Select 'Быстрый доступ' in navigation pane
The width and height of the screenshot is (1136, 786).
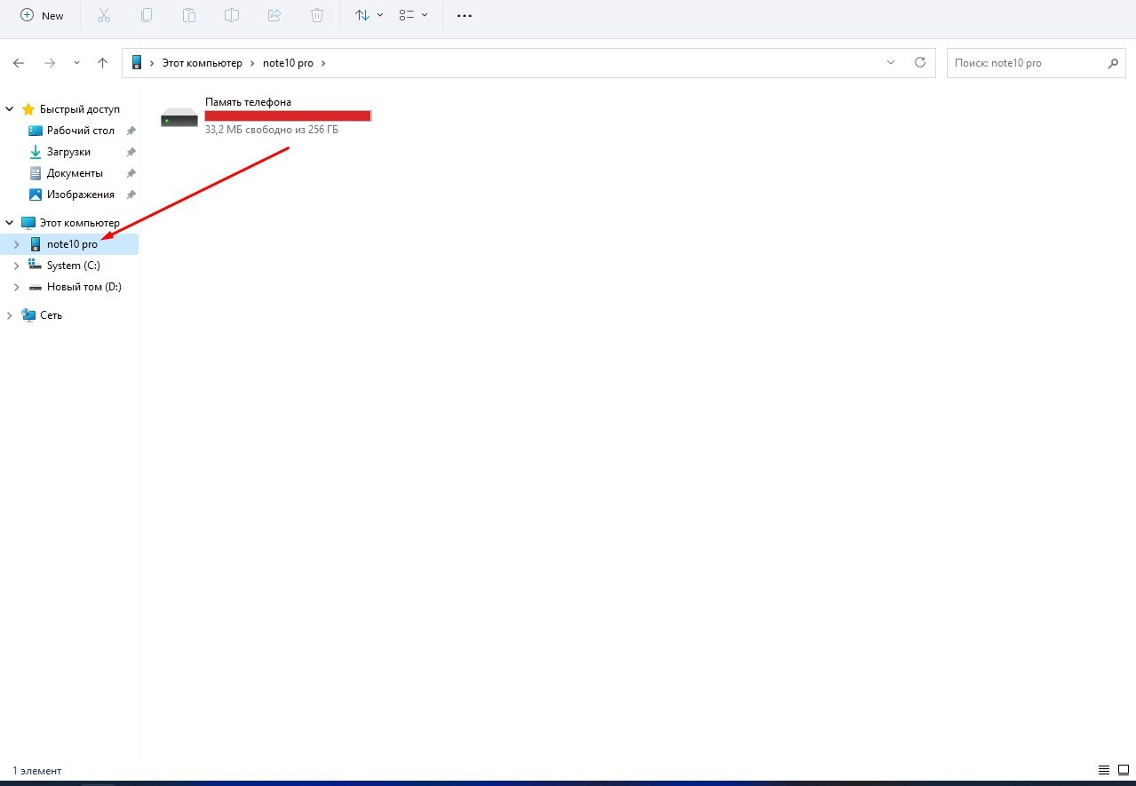click(x=79, y=109)
